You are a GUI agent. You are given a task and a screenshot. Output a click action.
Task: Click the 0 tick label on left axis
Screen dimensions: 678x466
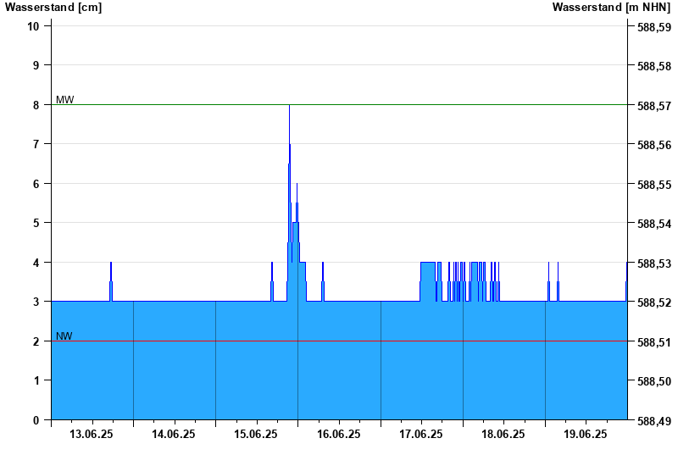(37, 420)
